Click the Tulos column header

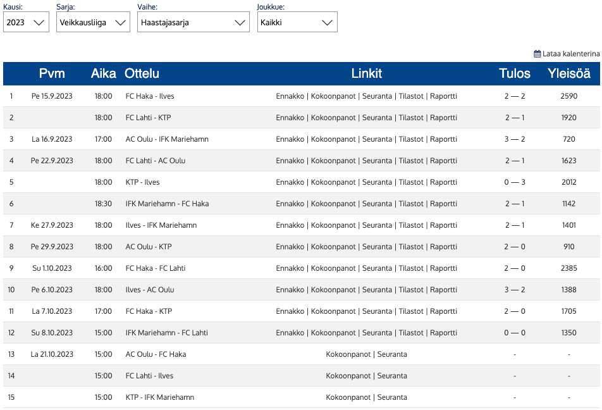coord(514,73)
